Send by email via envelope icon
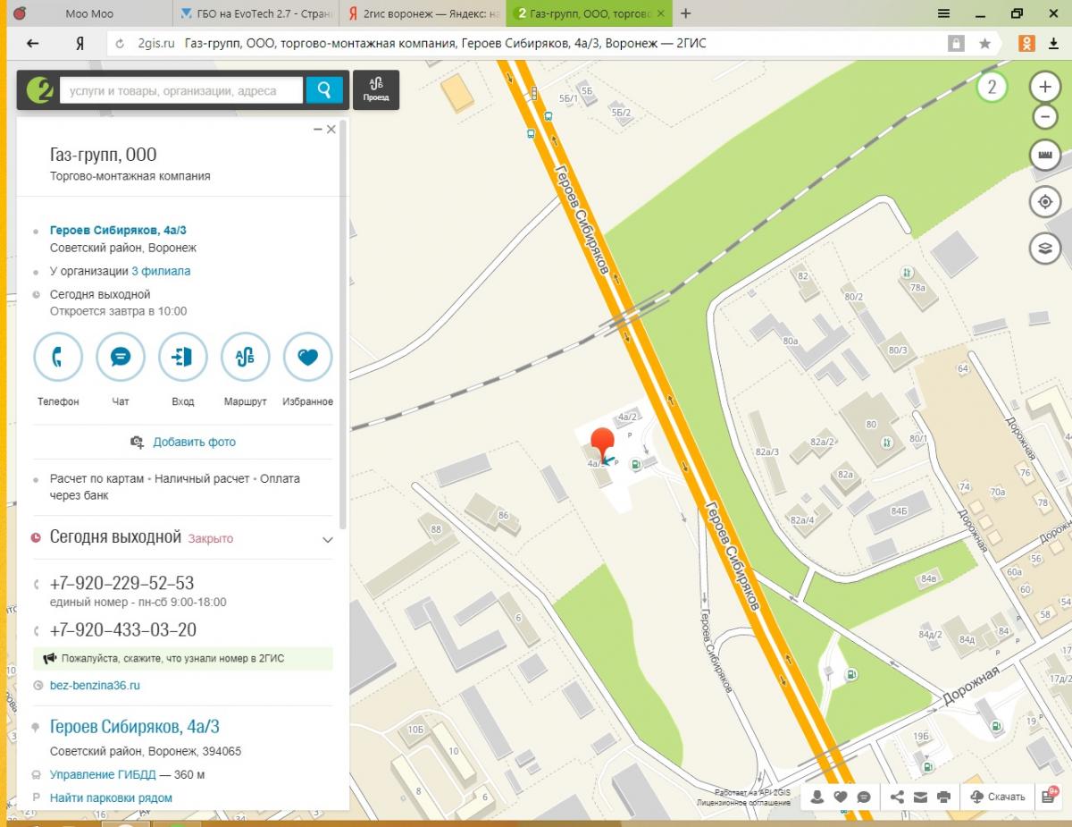This screenshot has width=1072, height=827. [x=921, y=797]
